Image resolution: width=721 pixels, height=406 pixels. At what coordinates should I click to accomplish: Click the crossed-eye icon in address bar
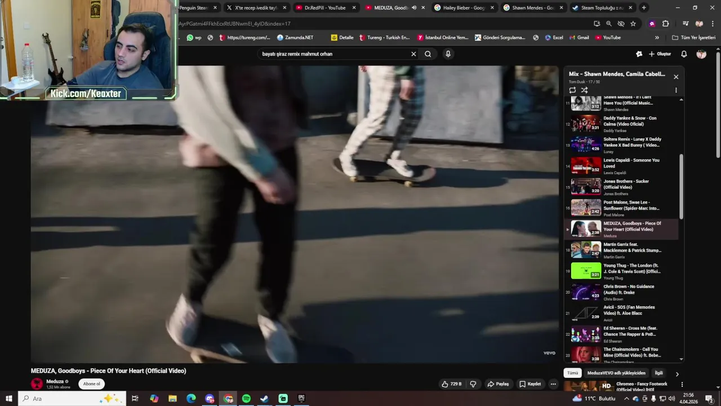tap(621, 24)
